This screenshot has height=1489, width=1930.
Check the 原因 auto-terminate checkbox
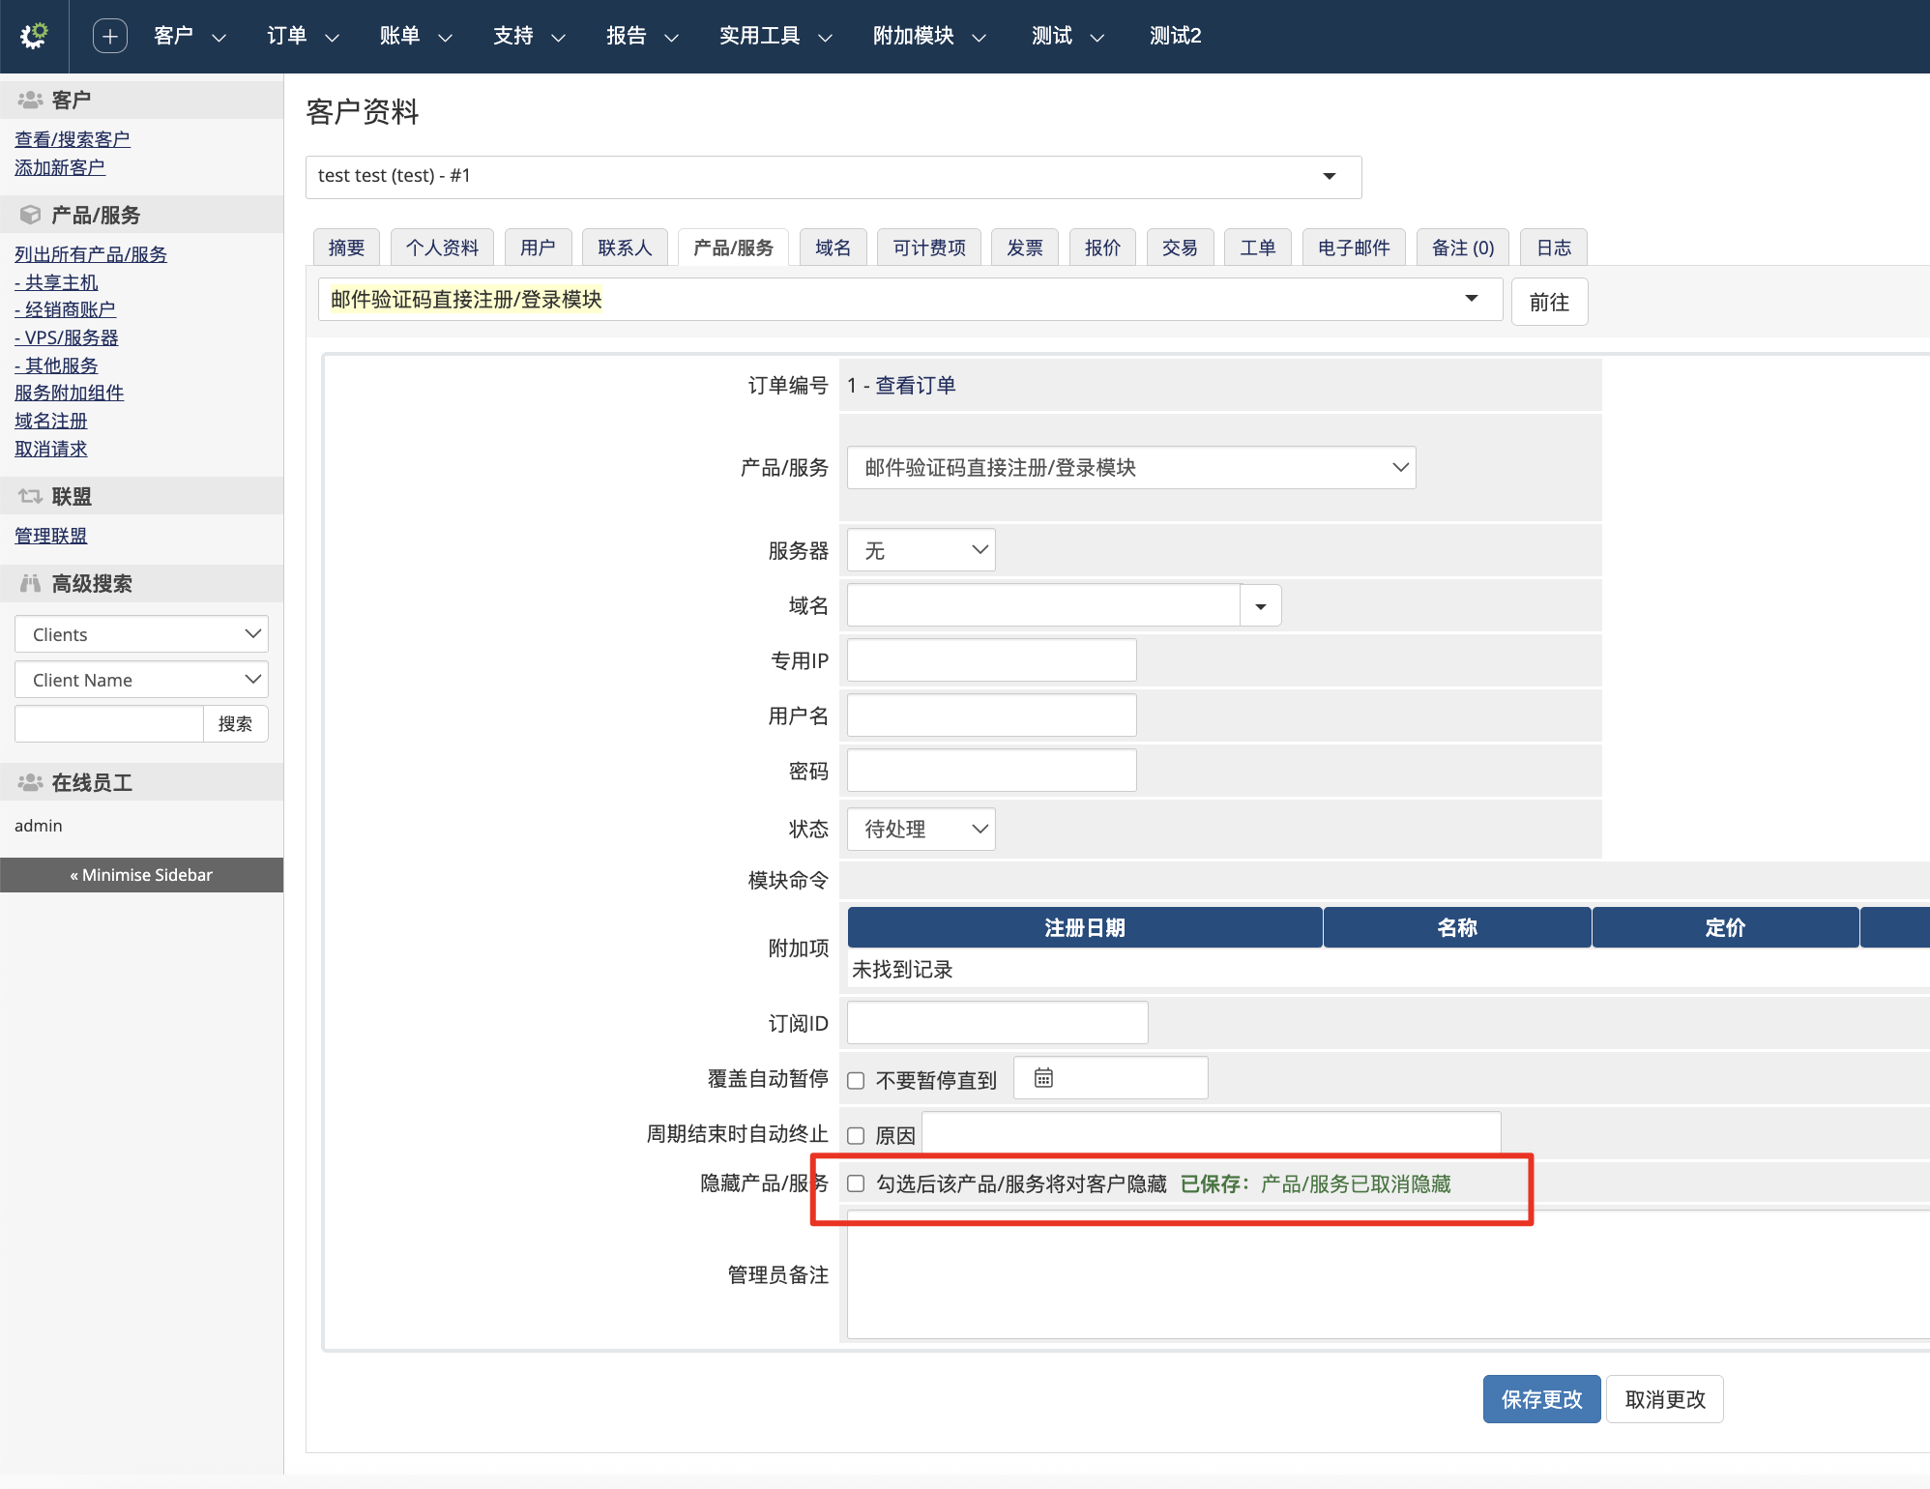click(856, 1135)
